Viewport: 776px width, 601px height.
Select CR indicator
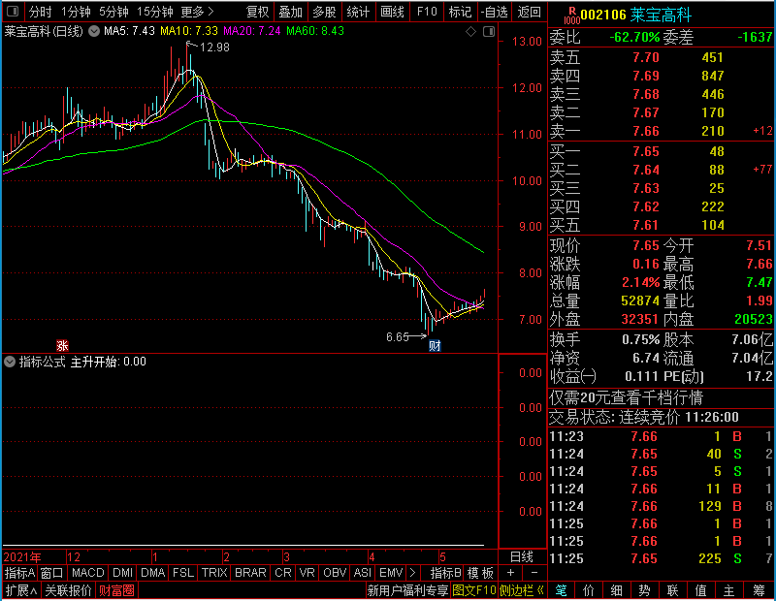point(283,573)
